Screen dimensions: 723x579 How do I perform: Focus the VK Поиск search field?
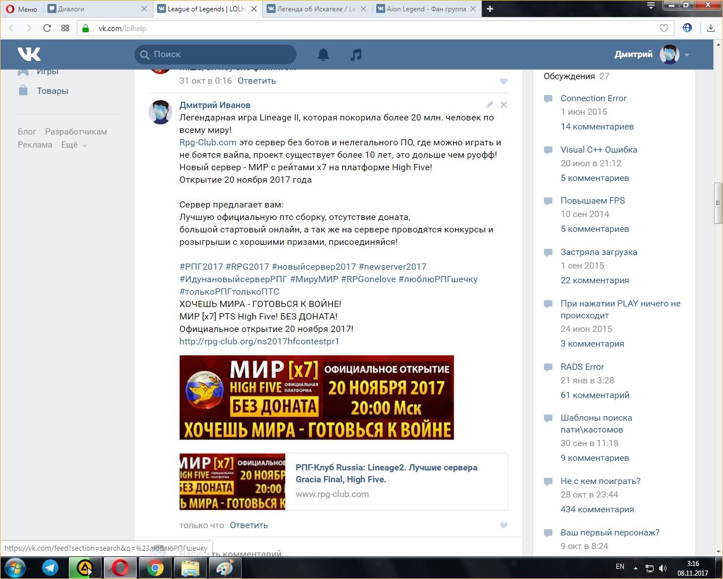pyautogui.click(x=216, y=54)
